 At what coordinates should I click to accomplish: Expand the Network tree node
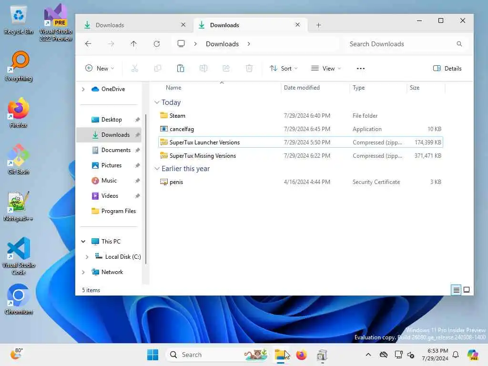point(83,272)
